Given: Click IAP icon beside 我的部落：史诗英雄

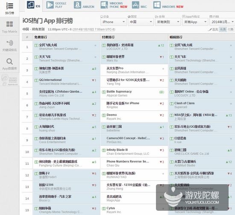Looking at the screenshot, I should [x=104, y=45].
